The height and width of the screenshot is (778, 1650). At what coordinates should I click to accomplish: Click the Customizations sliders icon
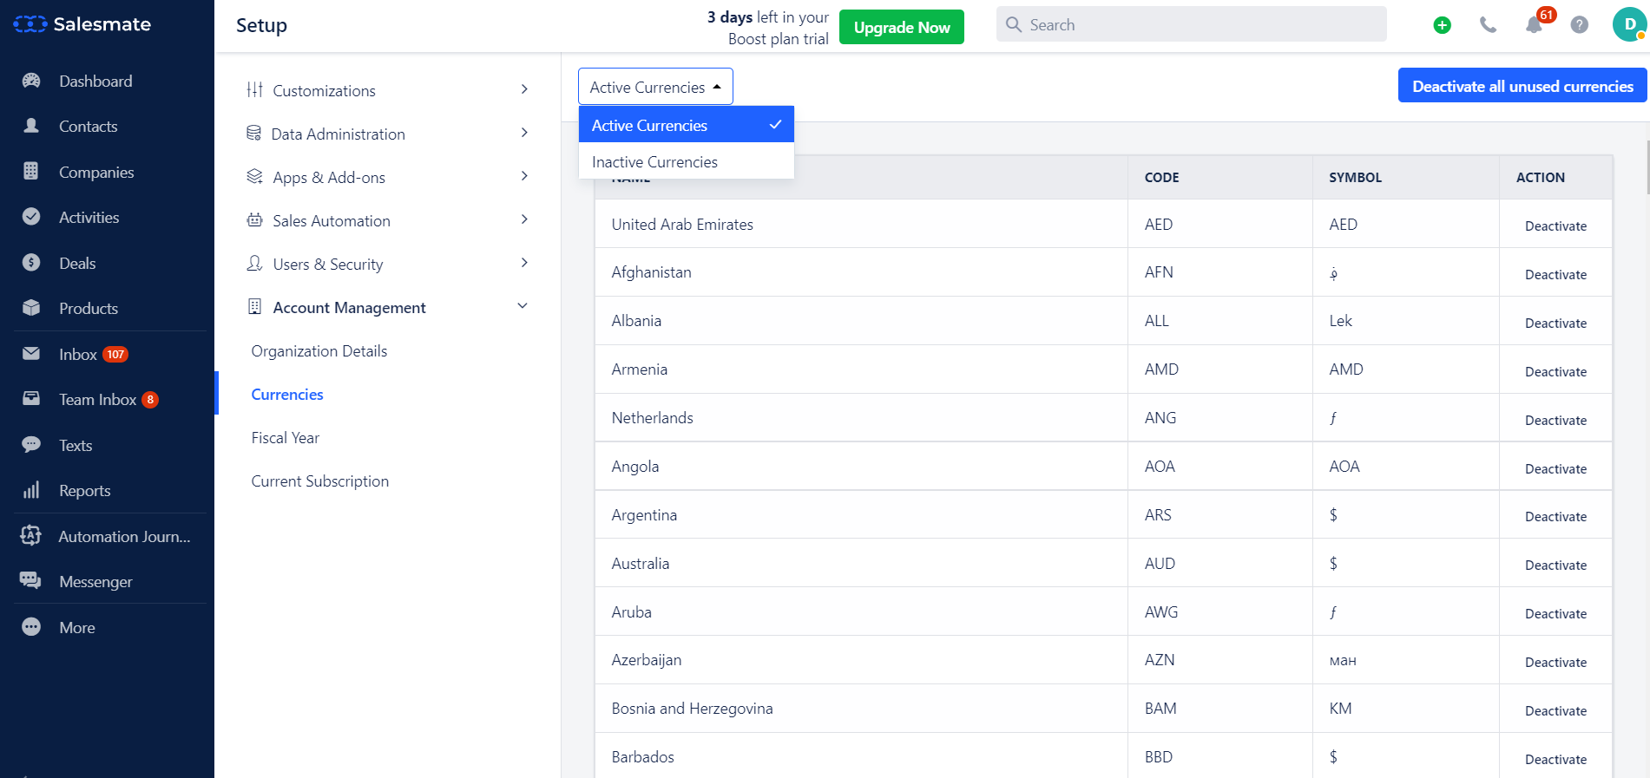[254, 89]
